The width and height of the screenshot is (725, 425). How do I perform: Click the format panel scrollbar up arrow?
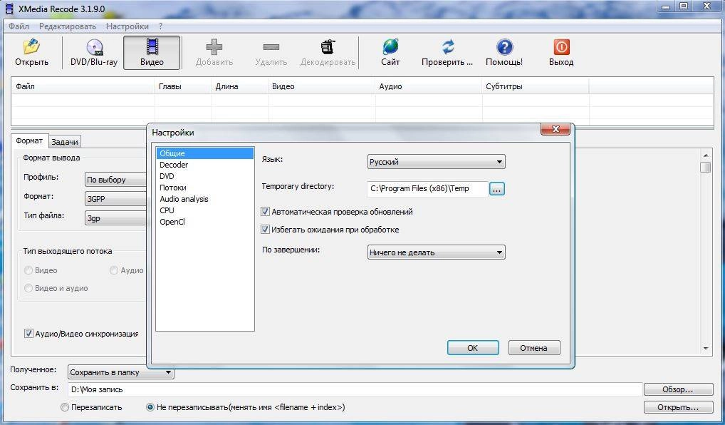[706, 155]
